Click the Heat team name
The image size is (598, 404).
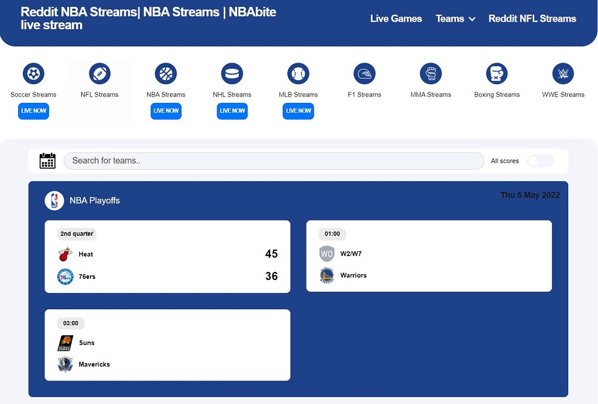(x=86, y=254)
